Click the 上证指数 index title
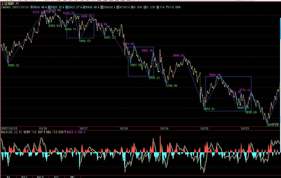This screenshot has height=178, width=281. pos(8,4)
